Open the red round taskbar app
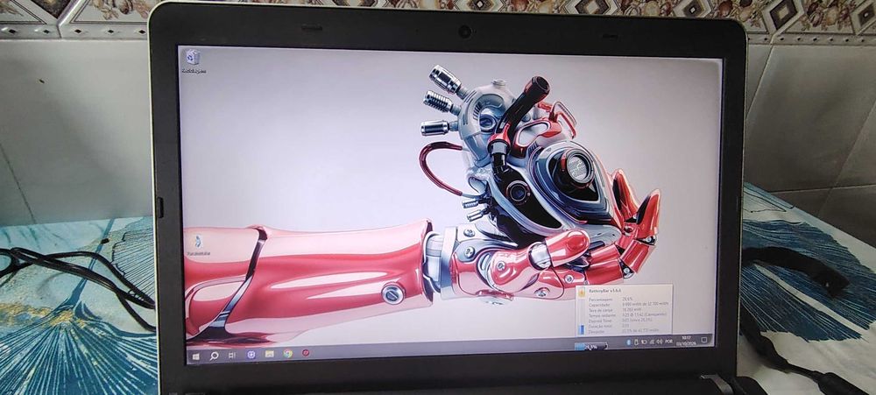The height and width of the screenshot is (395, 876). [306, 353]
